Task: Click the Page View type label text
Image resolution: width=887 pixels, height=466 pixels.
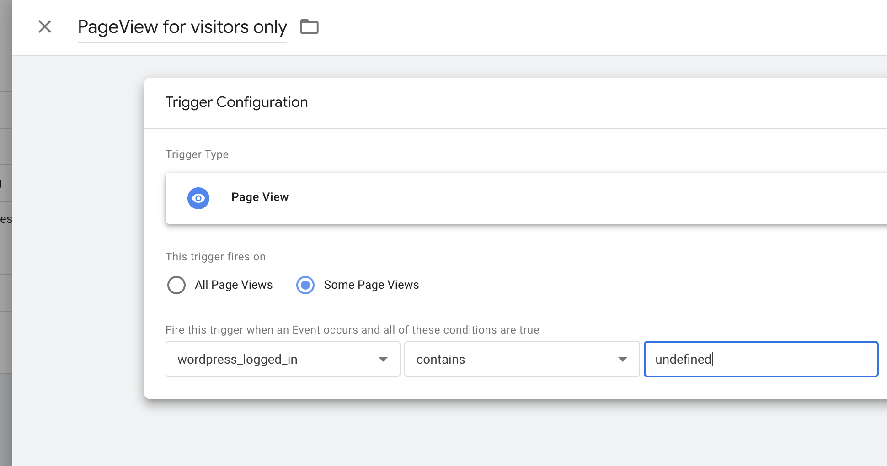Action: tap(260, 197)
